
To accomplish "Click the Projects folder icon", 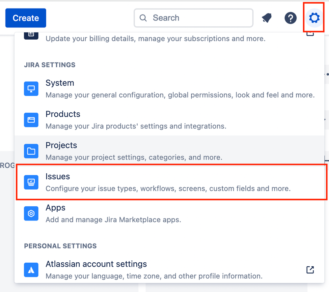I will 31,151.
